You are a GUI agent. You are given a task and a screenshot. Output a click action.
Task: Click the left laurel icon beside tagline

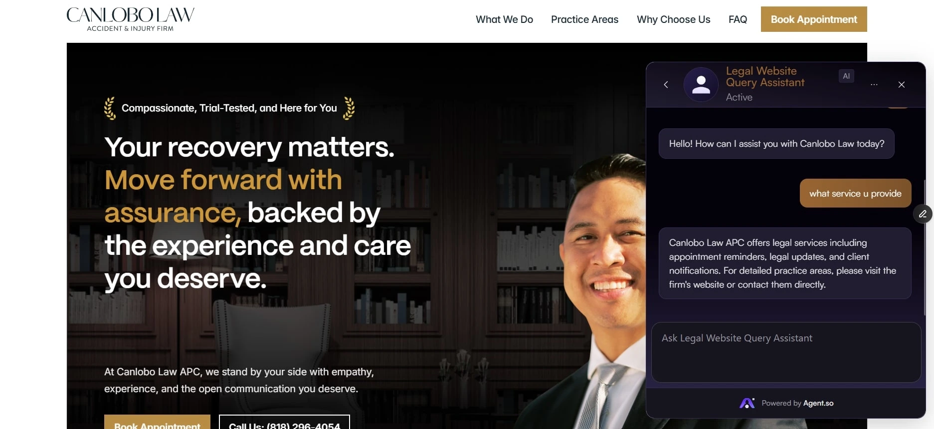pyautogui.click(x=110, y=108)
